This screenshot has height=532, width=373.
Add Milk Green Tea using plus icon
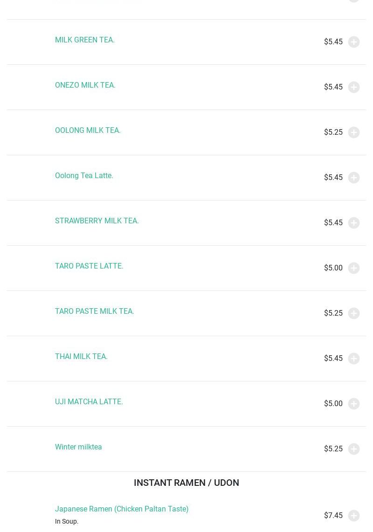[x=354, y=42]
